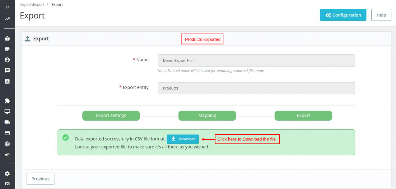Go back with the Previous button
This screenshot has height=189, width=396.
coord(40,179)
